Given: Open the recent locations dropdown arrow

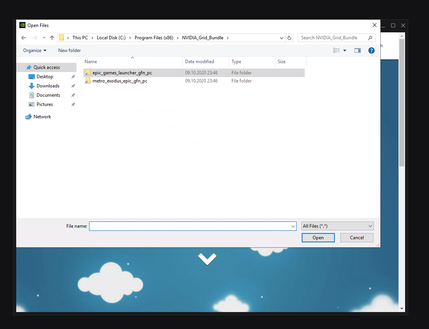Looking at the screenshot, I should click(44, 38).
